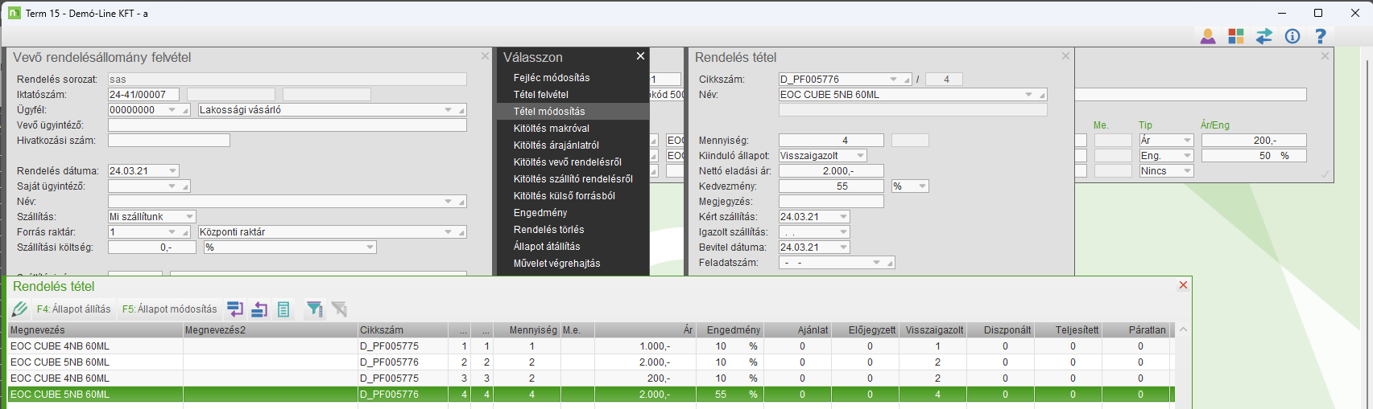Click Cikkszám column header in list
Screen dimensions: 1373x409
click(x=403, y=330)
